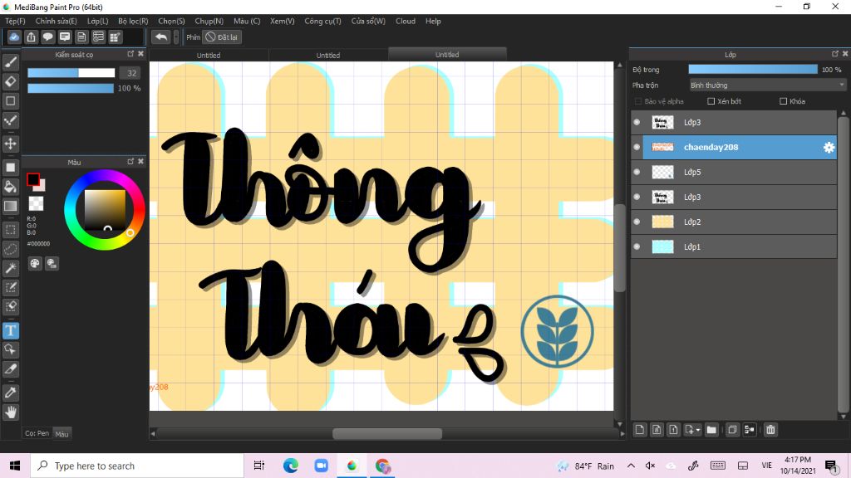Select the Hand pan tool
Viewport: 851px width, 478px height.
[x=10, y=412]
